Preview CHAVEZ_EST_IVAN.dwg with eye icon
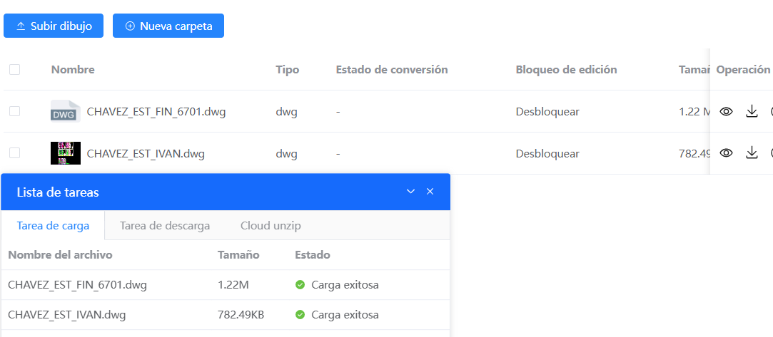The width and height of the screenshot is (773, 337). [x=727, y=153]
